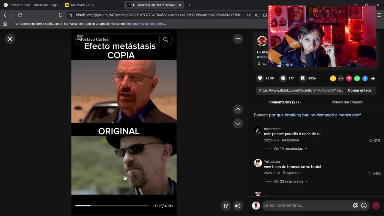Open the browser hamburger menu
This screenshot has width=384, height=216.
tap(379, 15)
